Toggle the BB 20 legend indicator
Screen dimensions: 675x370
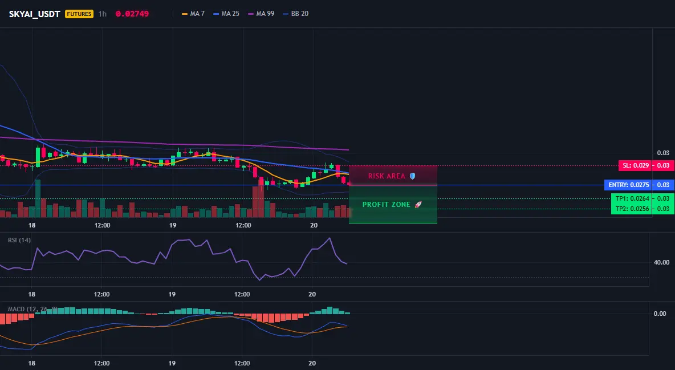pos(296,14)
